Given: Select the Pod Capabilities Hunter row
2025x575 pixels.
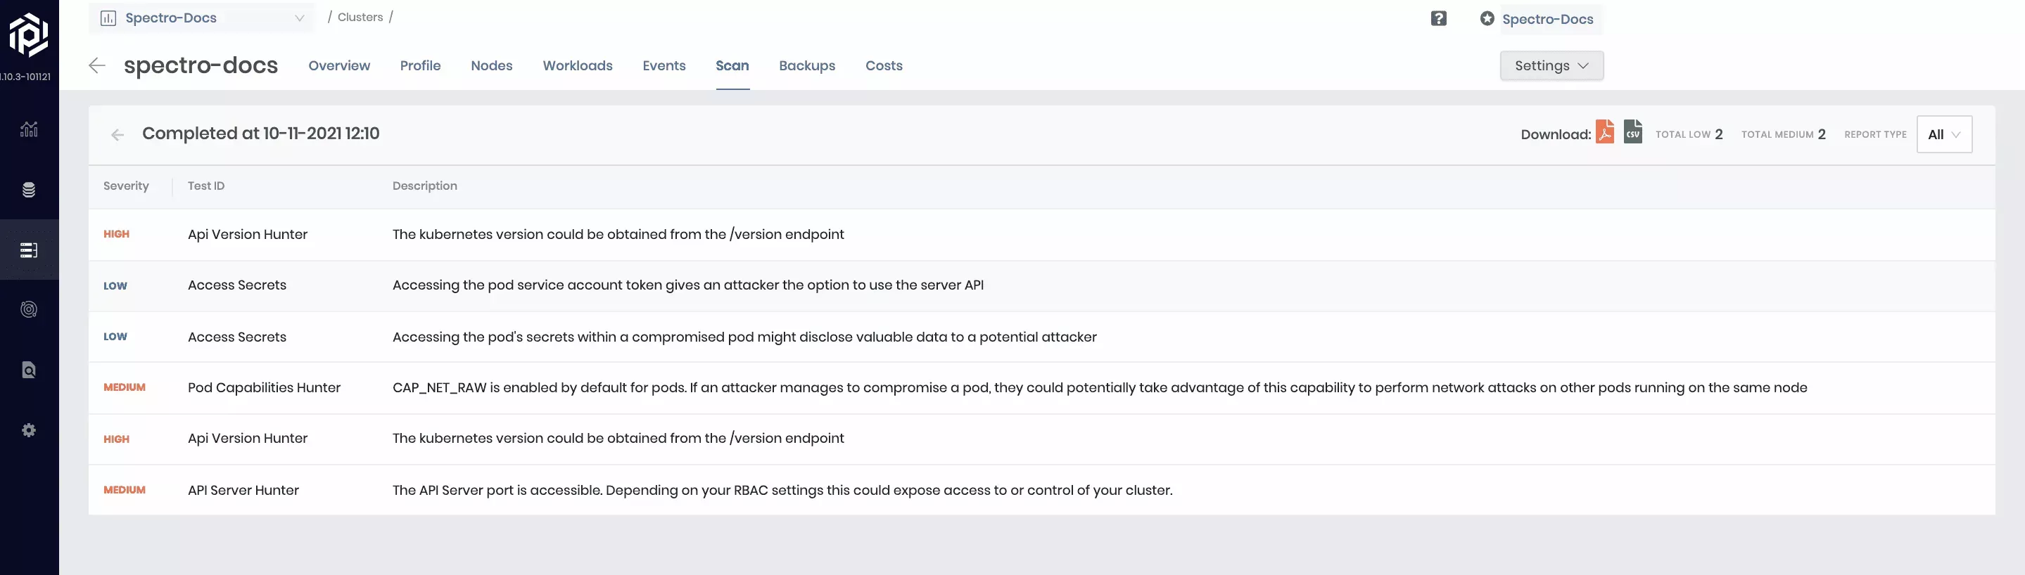Looking at the screenshot, I should click(264, 387).
